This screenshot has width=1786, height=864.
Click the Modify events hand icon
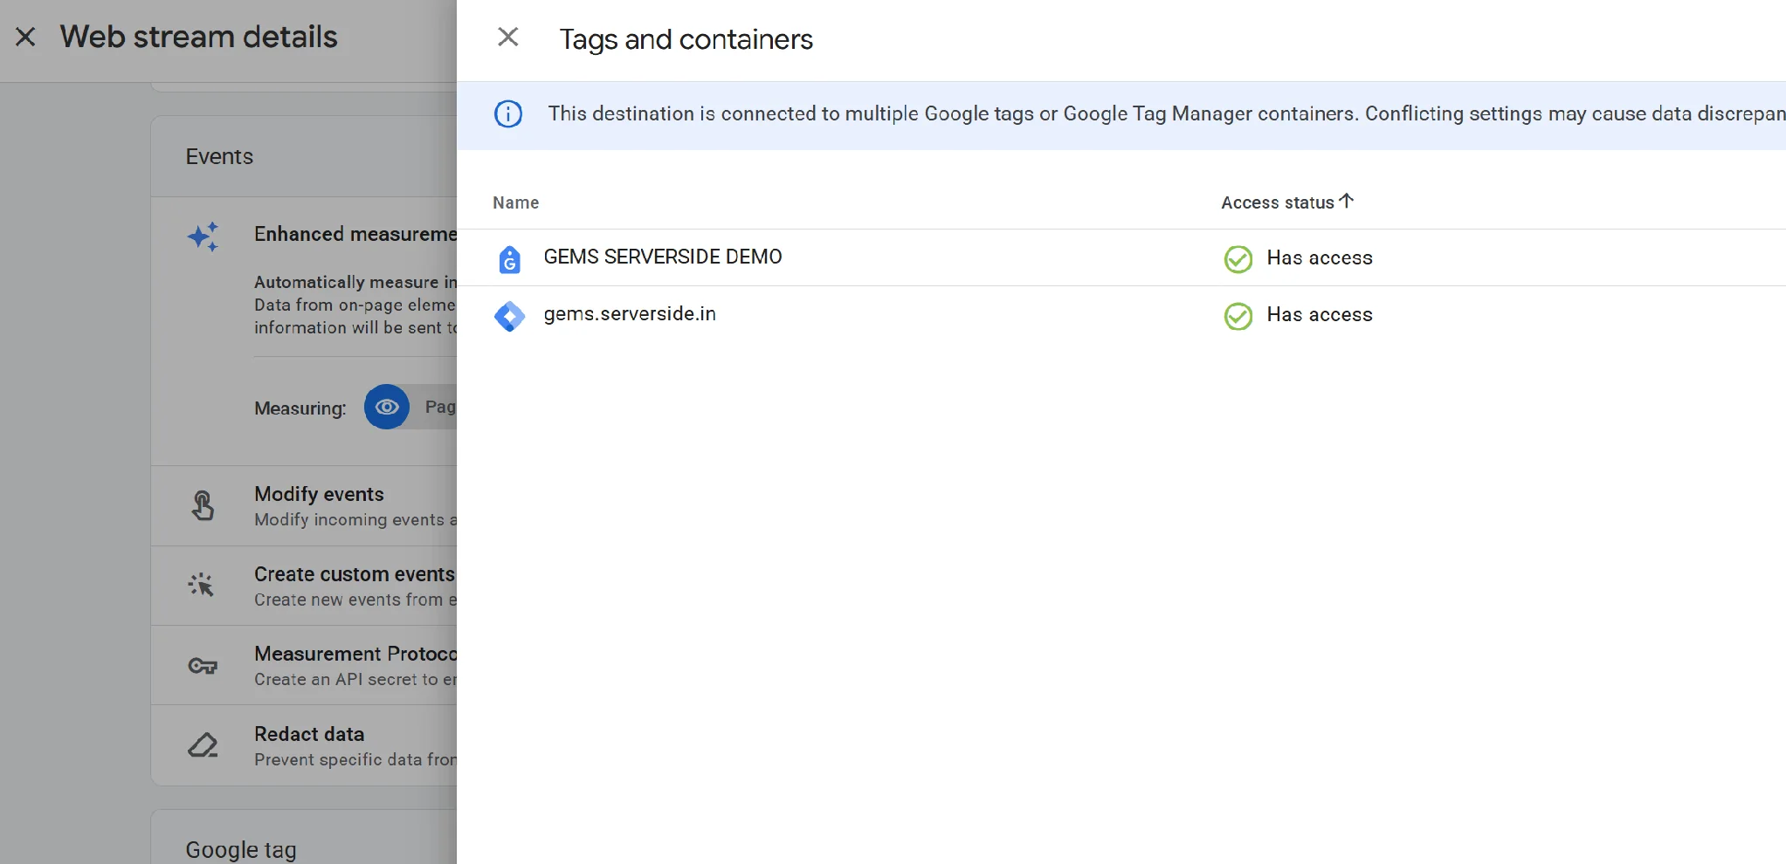click(202, 505)
